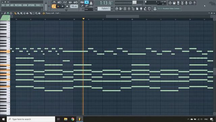Select the Playback speaker tool
Screen dimensions: 216x122
[39, 13]
